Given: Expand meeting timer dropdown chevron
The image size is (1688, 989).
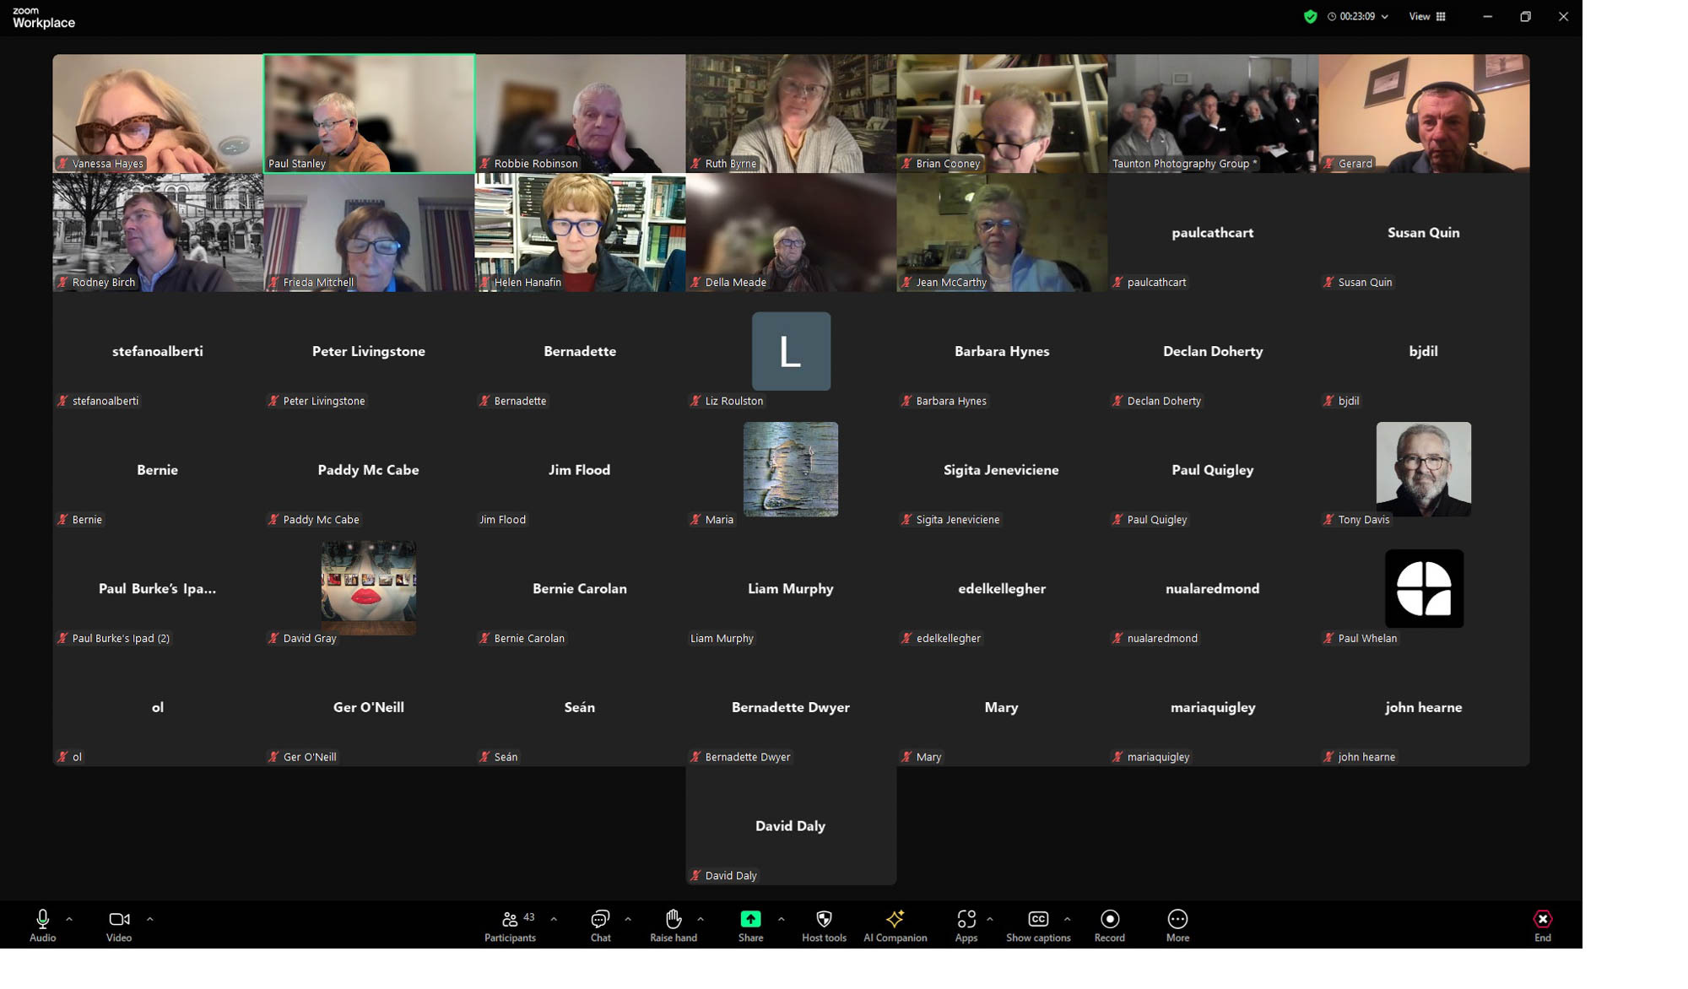Looking at the screenshot, I should pyautogui.click(x=1385, y=17).
